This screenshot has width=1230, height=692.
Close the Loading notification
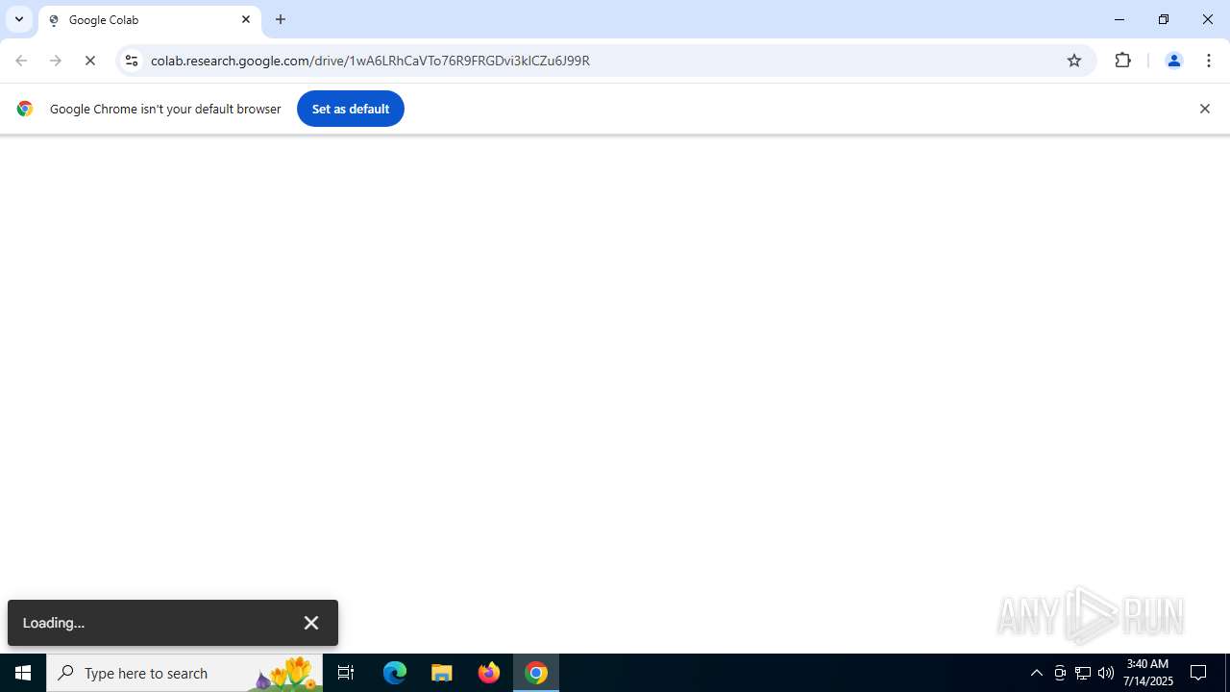click(311, 623)
